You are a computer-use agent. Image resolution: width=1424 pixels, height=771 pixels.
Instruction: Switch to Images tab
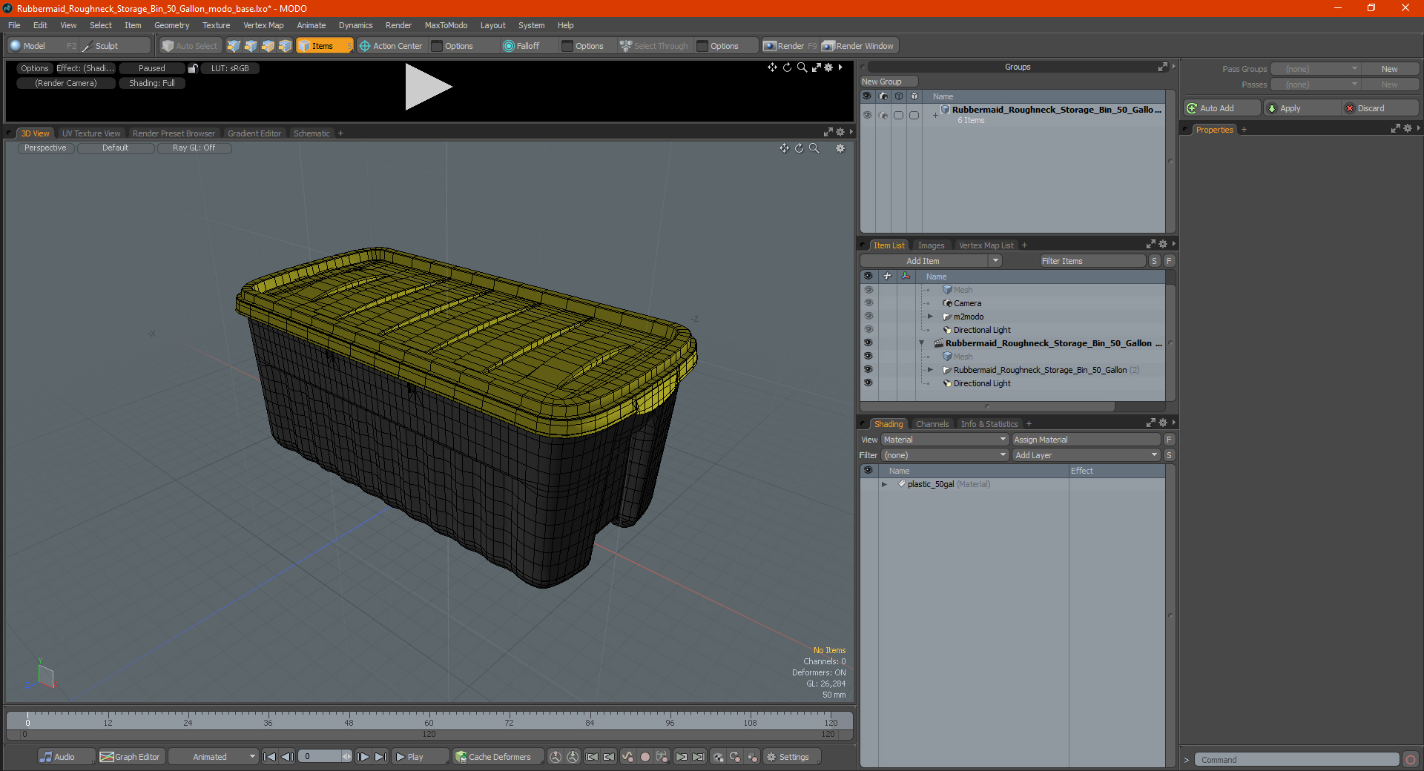(931, 245)
